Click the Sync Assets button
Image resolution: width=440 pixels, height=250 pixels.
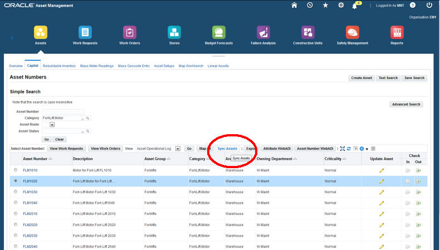point(227,149)
